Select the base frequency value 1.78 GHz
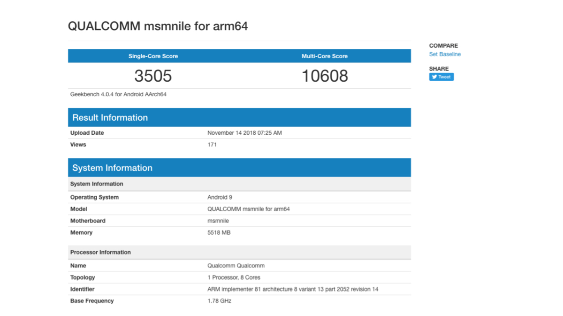Image resolution: width=563 pixels, height=316 pixels. tap(219, 301)
